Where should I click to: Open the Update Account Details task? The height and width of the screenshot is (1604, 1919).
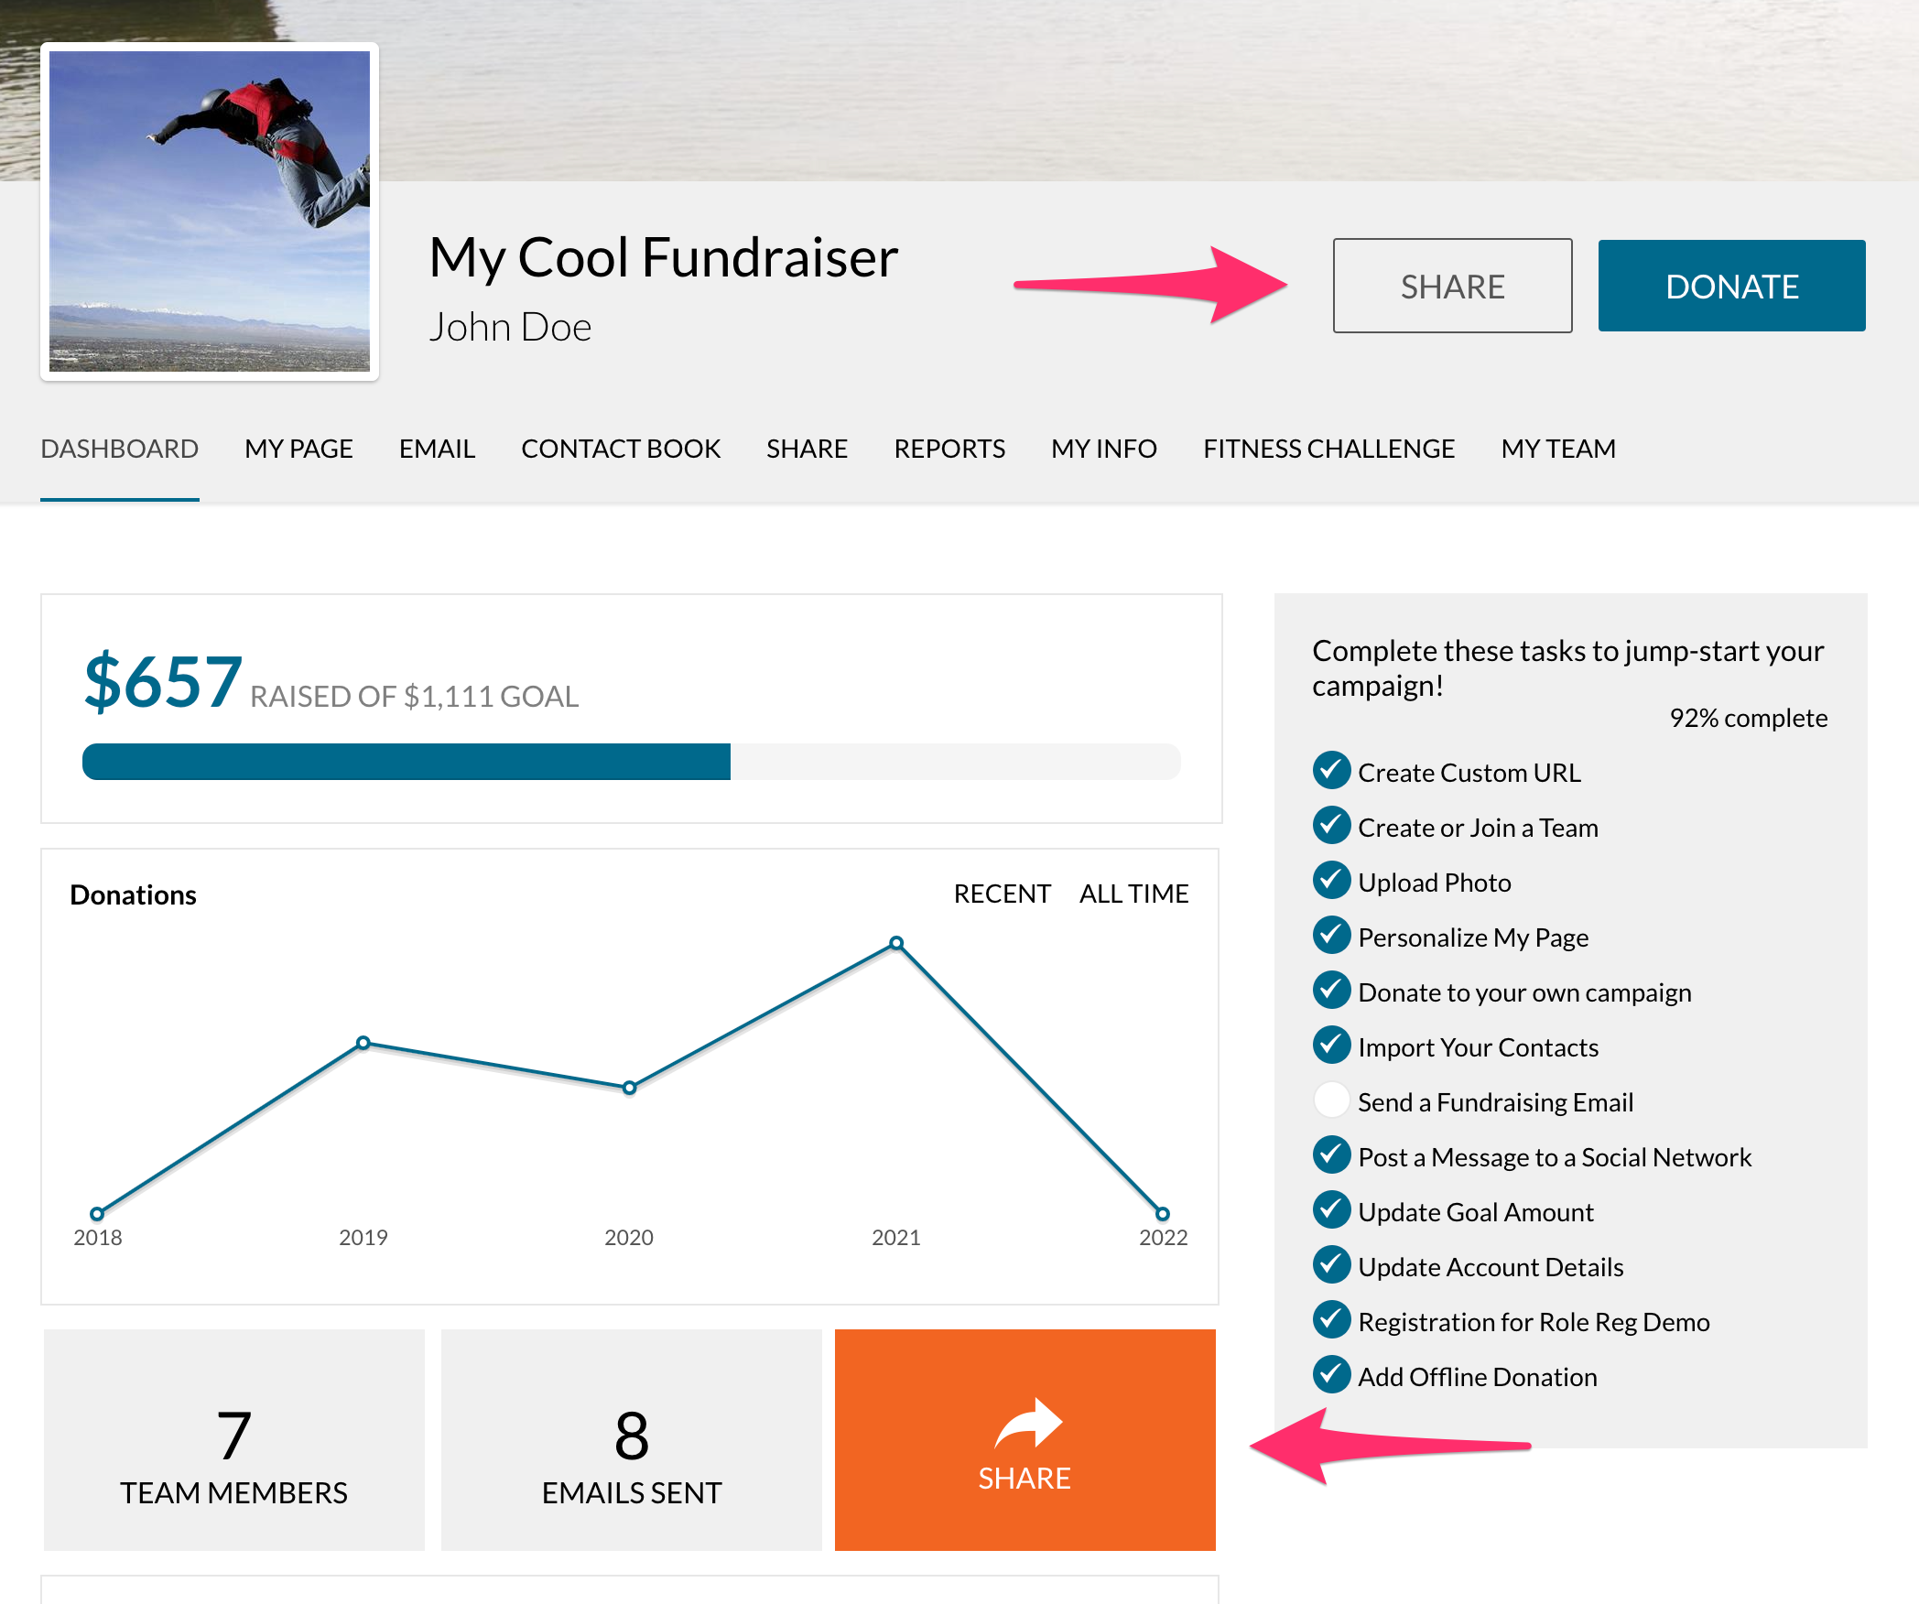coord(1491,1267)
